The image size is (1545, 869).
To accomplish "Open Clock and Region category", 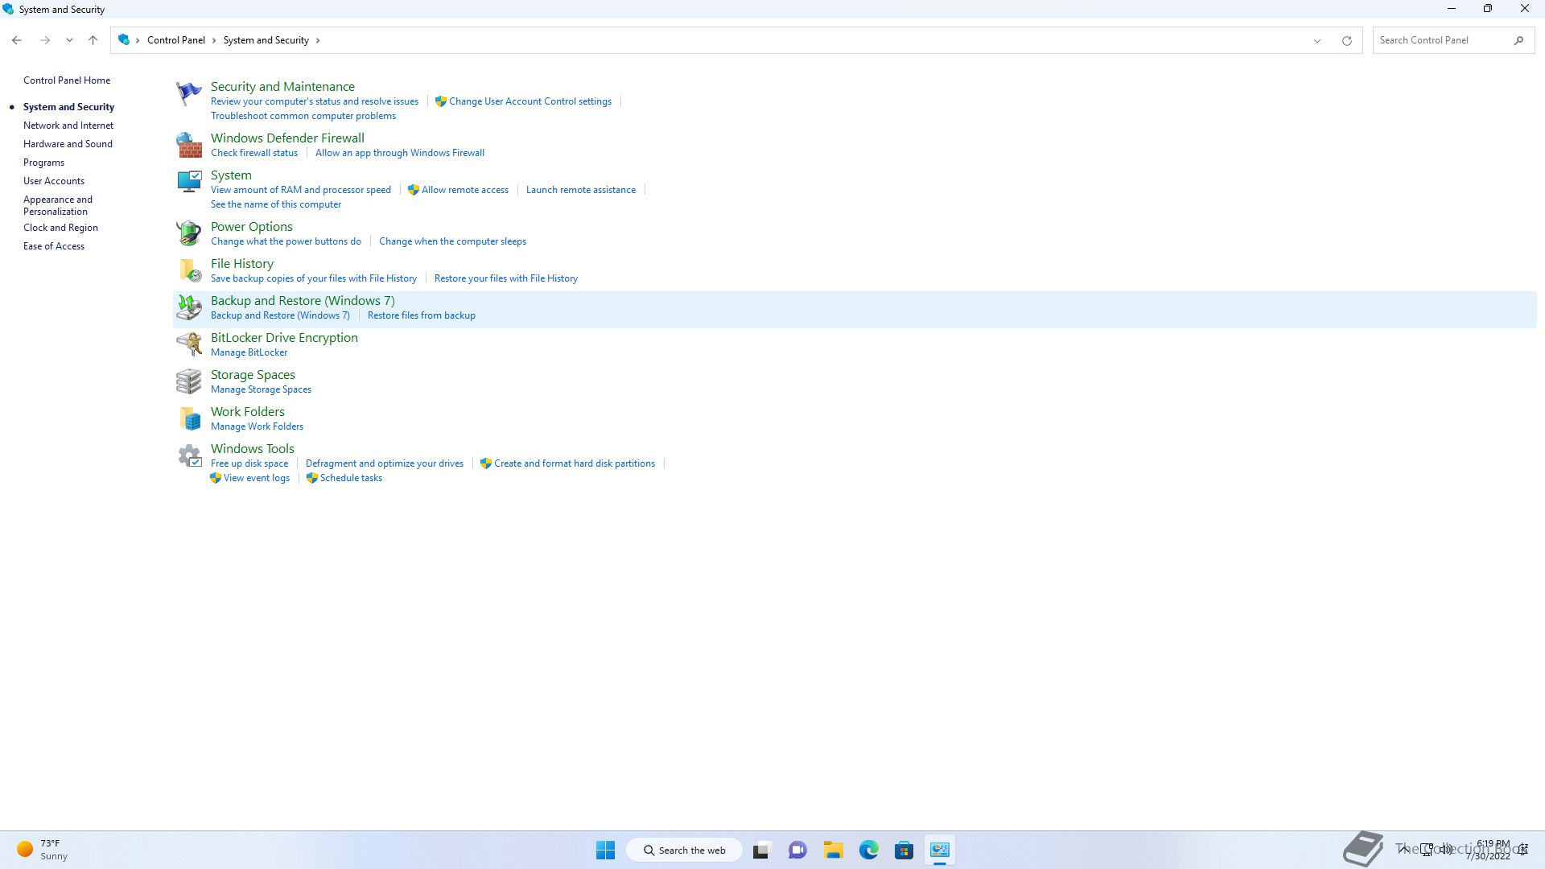I will click(x=60, y=228).
